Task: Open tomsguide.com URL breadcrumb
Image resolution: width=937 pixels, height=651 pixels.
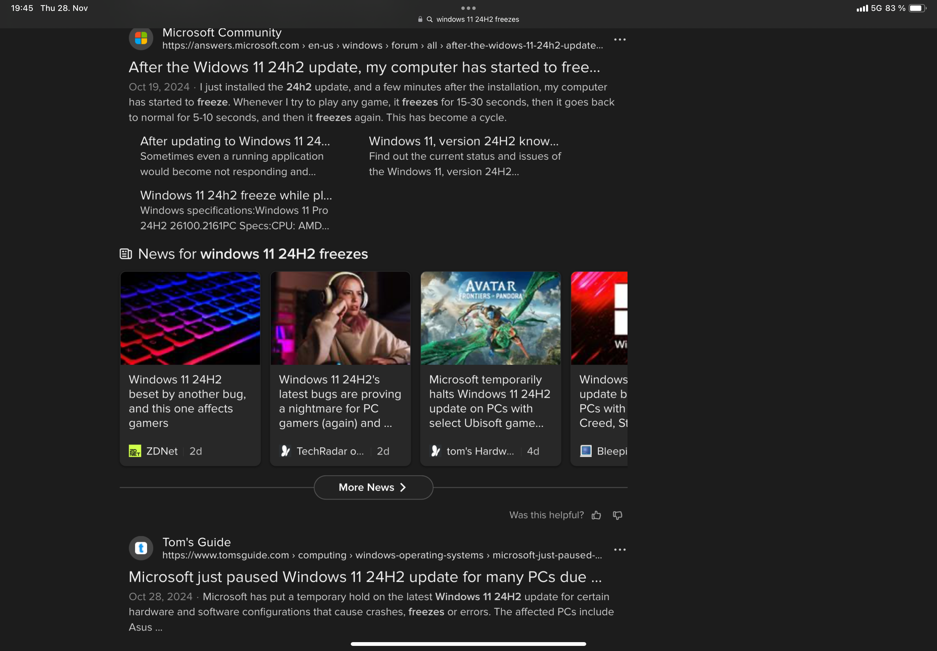Action: (x=382, y=555)
